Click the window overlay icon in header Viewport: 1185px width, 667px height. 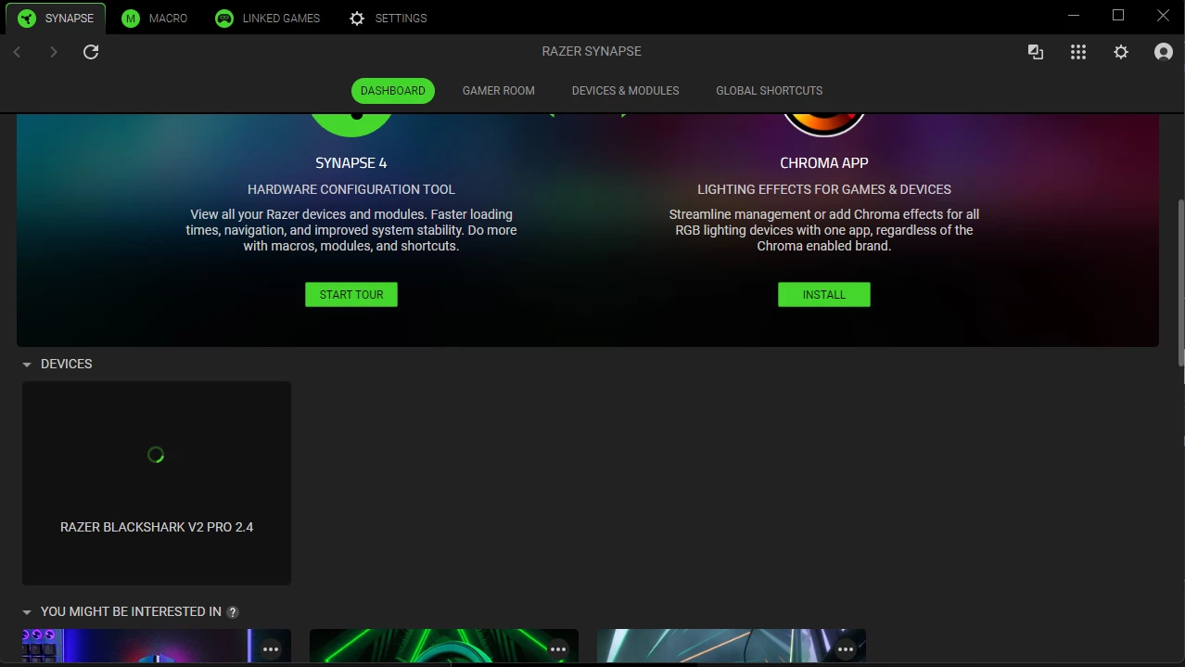coord(1036,52)
